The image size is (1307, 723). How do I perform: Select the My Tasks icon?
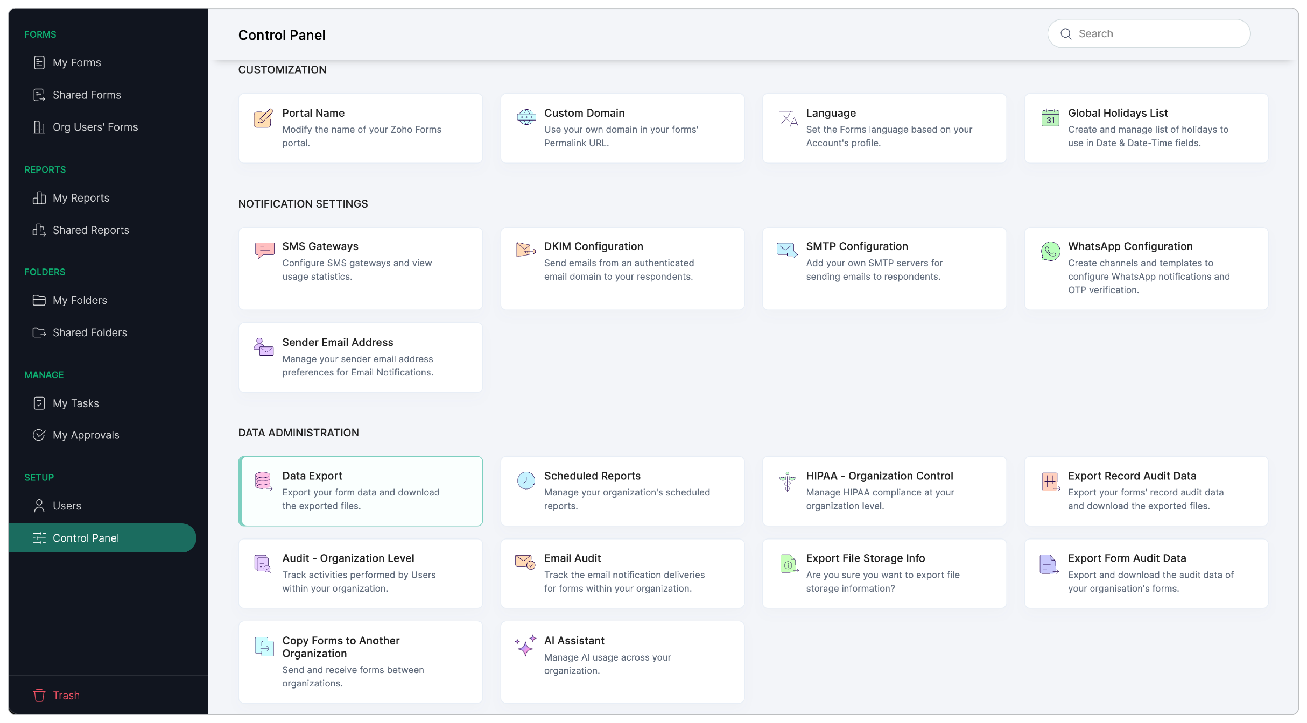click(38, 403)
